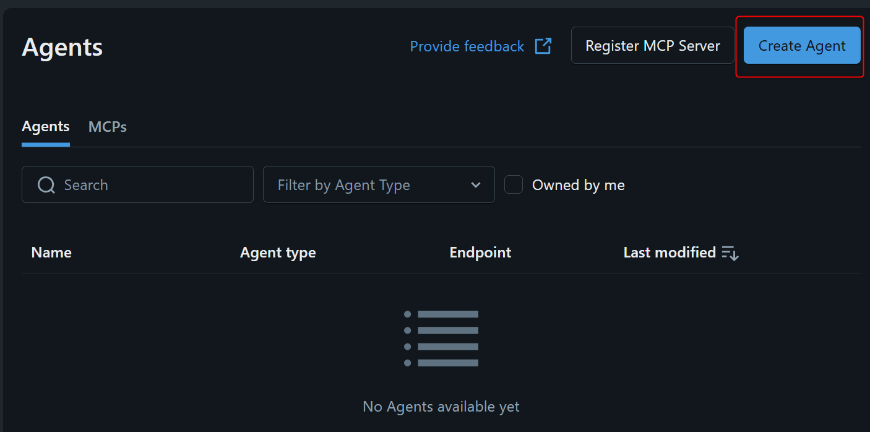Screen dimensions: 870x432
Task: Sort by the Last modified column header
Action: (670, 253)
